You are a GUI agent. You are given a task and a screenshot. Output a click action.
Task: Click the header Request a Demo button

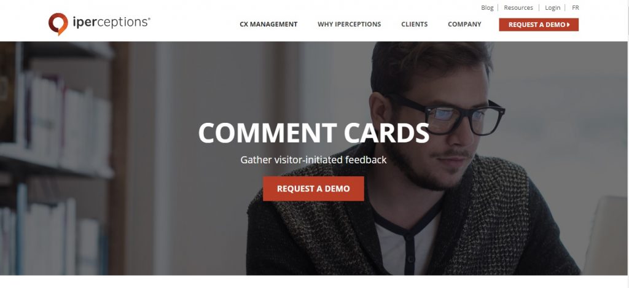538,25
